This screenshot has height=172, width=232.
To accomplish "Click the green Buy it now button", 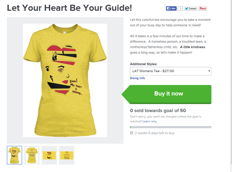I will coord(166,94).
